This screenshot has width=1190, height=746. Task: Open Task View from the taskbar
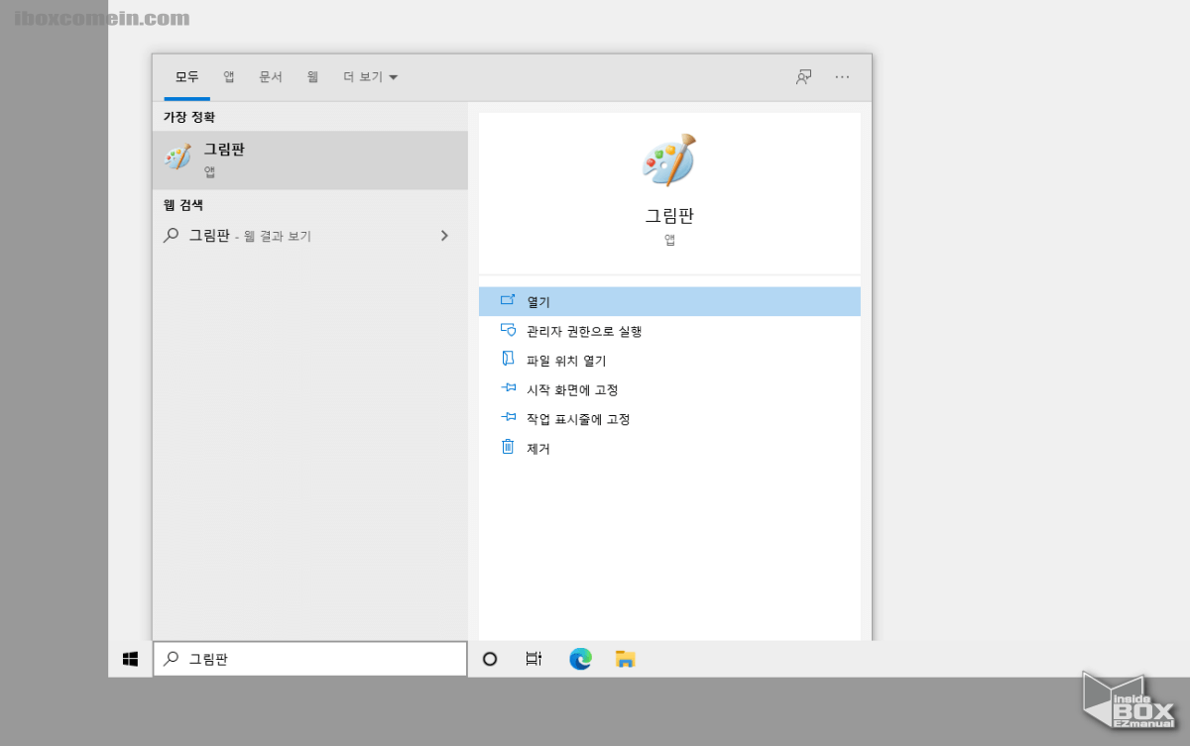click(x=534, y=658)
